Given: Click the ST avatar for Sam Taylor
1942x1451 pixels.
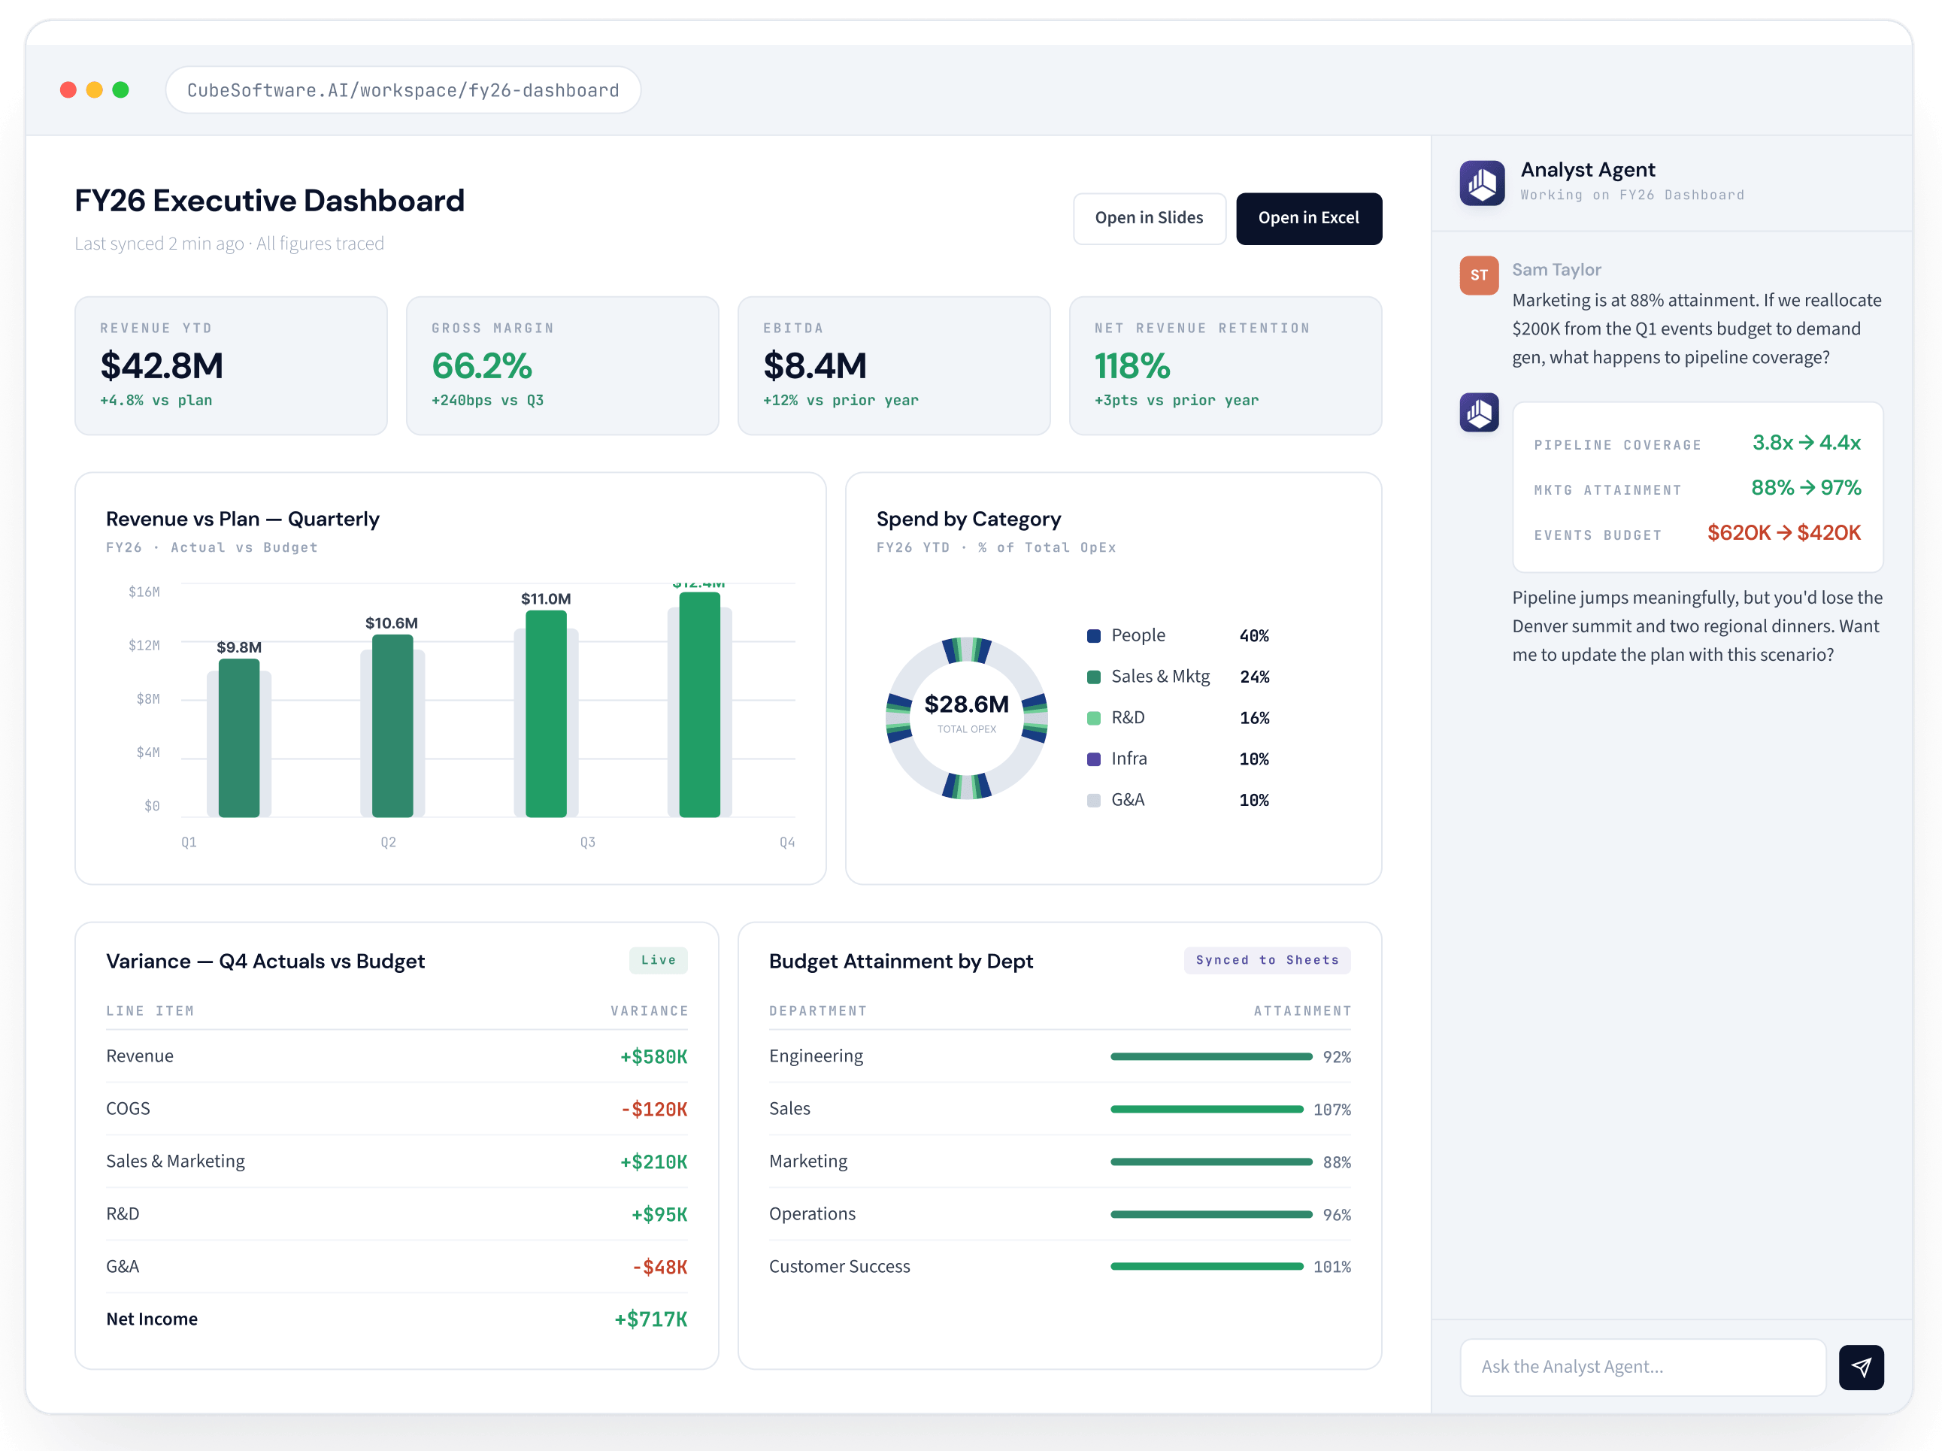Looking at the screenshot, I should pos(1478,274).
